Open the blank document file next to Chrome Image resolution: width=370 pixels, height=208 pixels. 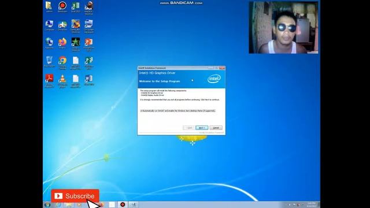(x=76, y=63)
